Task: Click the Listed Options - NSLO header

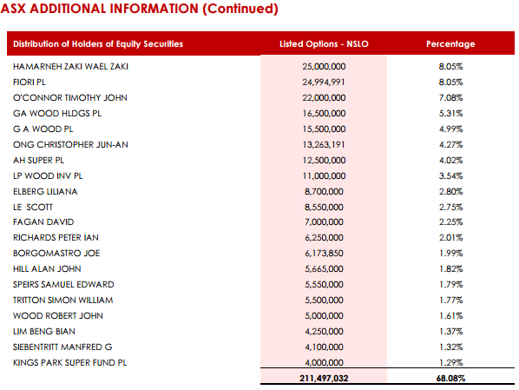Action: click(x=324, y=43)
